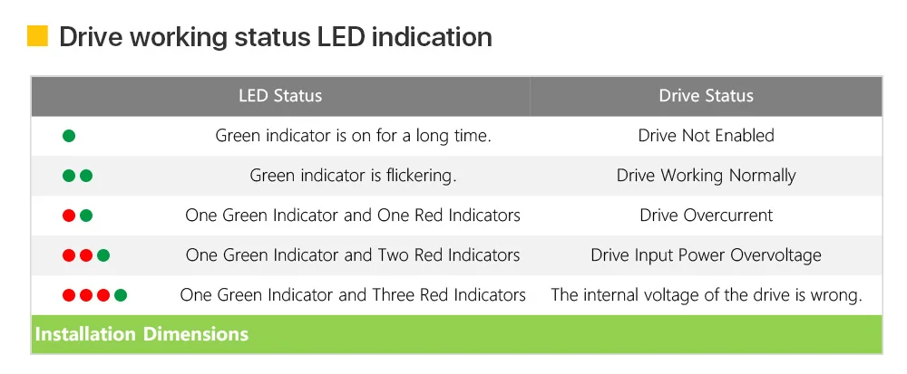This screenshot has width=907, height=374.
Task: Click the first red dot in four-dot row
Action: point(69,295)
